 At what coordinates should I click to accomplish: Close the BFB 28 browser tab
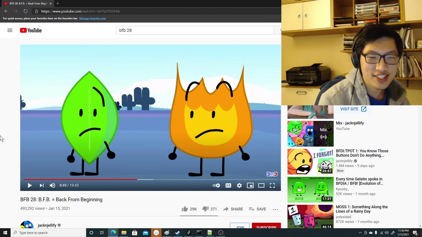pyautogui.click(x=50, y=3)
